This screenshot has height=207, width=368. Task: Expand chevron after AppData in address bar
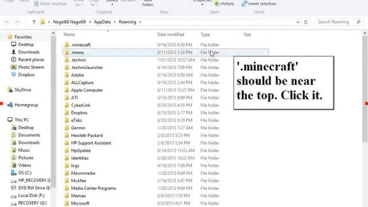tap(115, 22)
